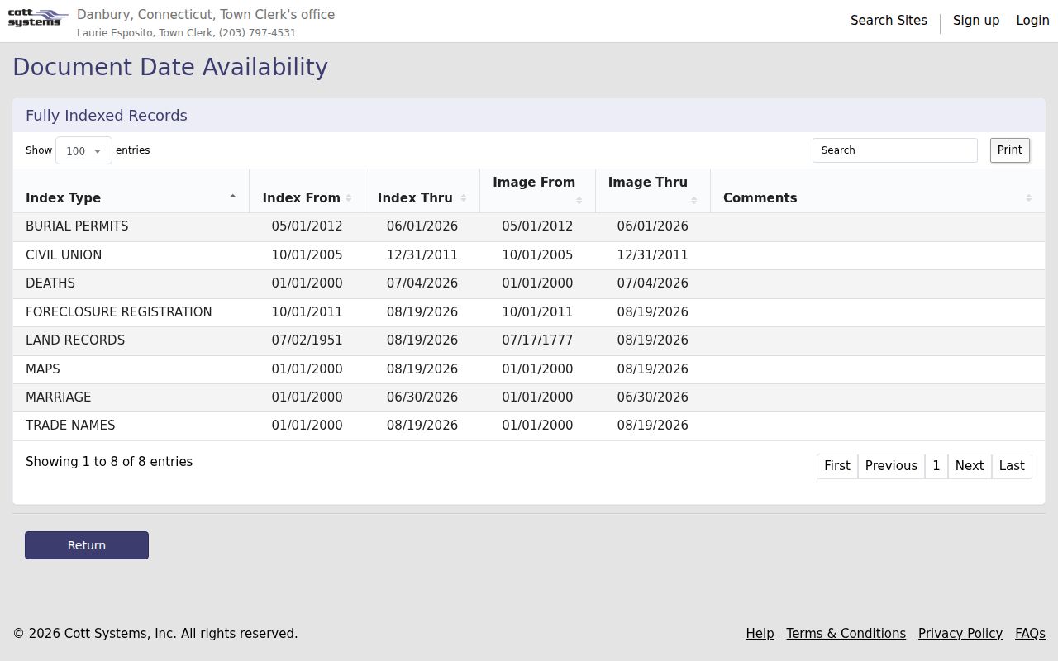Open Terms & Conditions link
Screen dimensions: 1058x661
(x=846, y=634)
